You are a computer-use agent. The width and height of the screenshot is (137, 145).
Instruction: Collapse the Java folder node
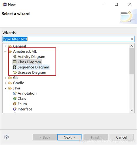5,88
